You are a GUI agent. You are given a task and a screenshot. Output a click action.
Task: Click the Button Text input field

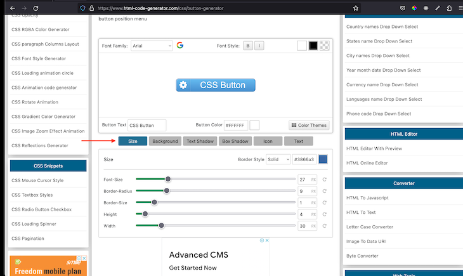point(147,126)
